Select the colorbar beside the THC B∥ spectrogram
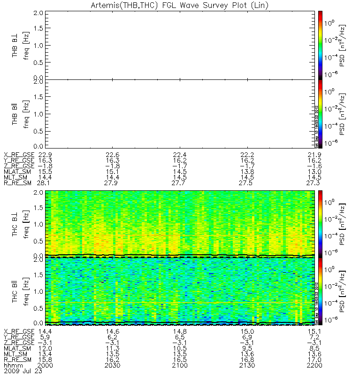 (x=320, y=291)
